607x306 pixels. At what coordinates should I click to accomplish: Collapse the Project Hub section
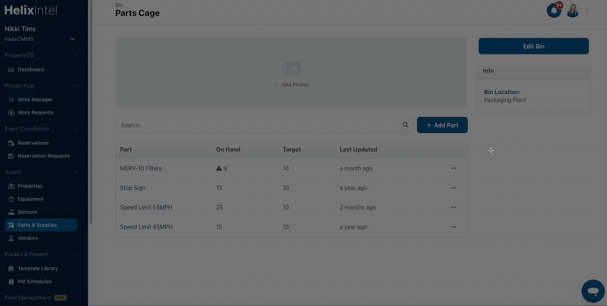click(75, 86)
